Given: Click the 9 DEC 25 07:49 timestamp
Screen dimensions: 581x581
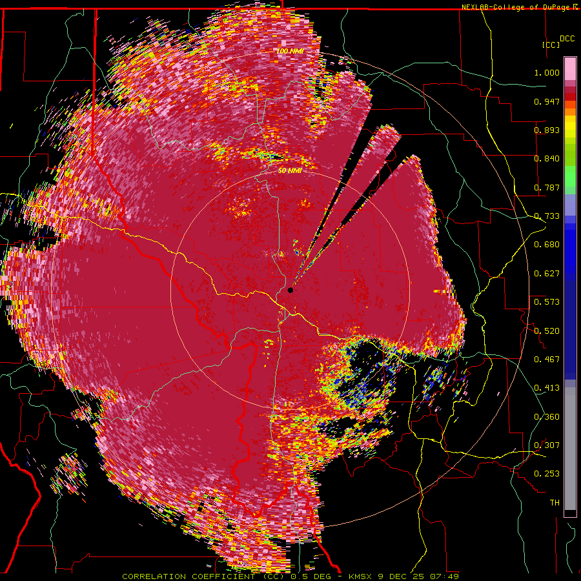Looking at the screenshot, I should click(x=418, y=576).
